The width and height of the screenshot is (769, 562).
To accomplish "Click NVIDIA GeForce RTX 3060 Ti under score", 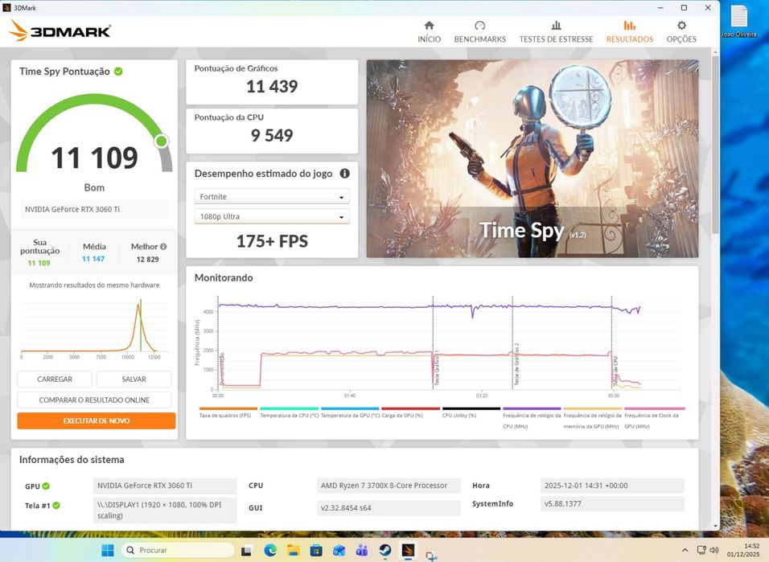I will click(93, 209).
